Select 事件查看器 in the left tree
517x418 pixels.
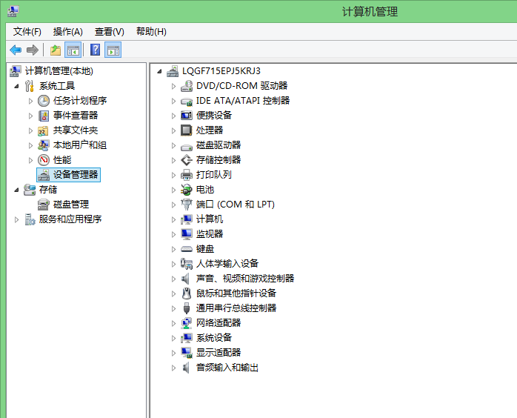coord(76,116)
